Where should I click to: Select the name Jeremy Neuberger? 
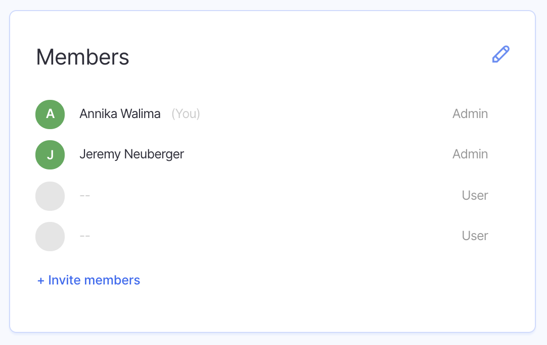(131, 154)
